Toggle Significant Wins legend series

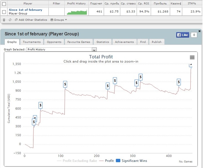[131, 161]
